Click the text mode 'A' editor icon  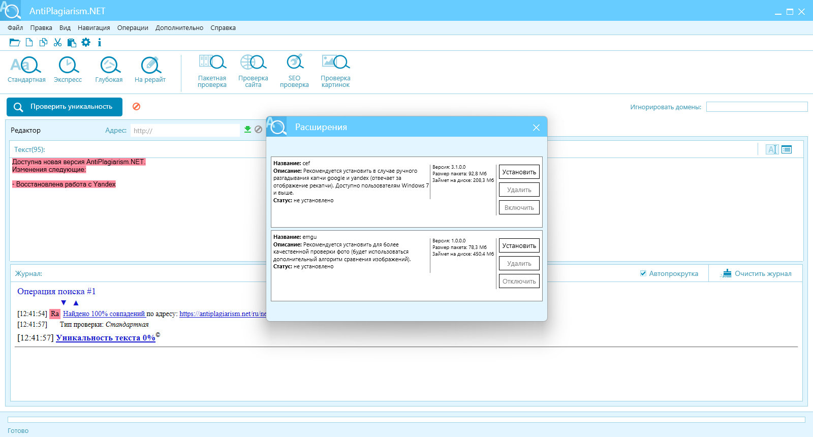(772, 149)
